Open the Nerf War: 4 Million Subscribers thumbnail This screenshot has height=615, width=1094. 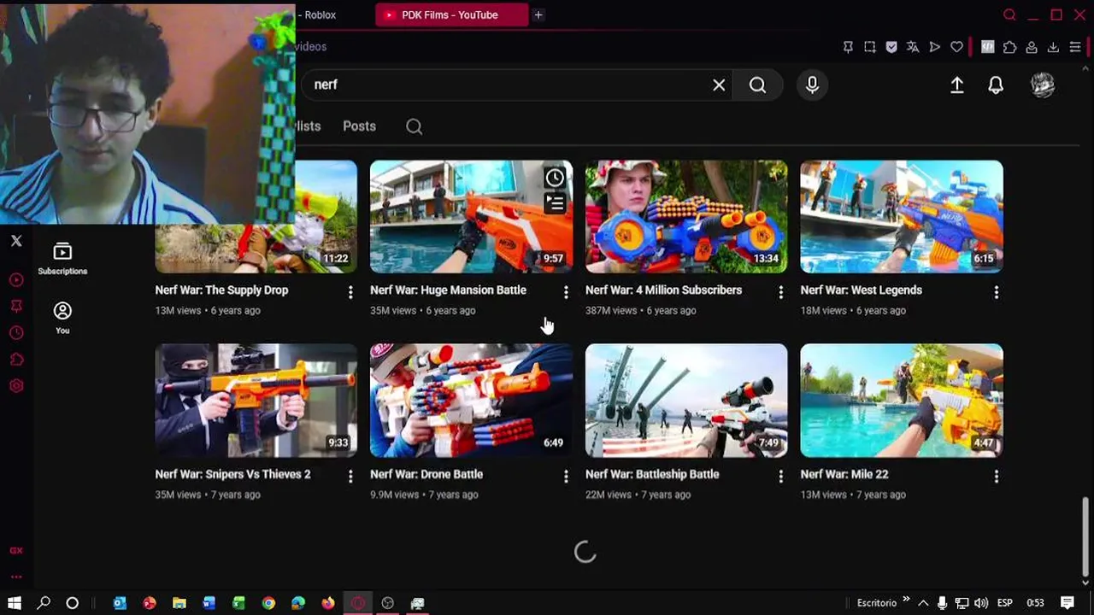(x=686, y=217)
